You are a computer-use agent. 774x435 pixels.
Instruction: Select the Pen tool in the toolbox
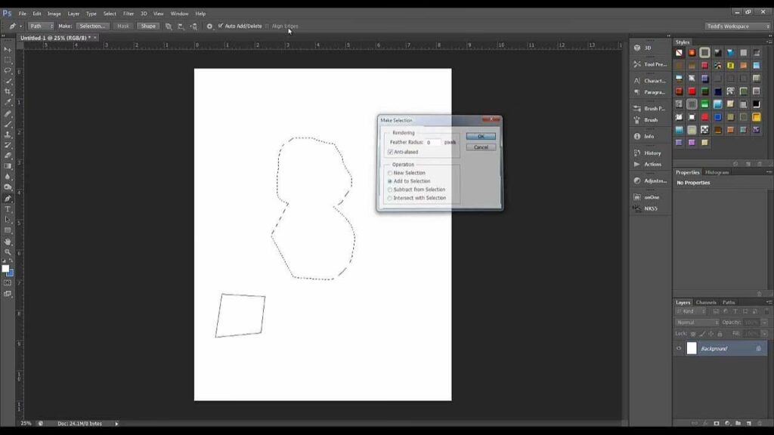[8, 199]
